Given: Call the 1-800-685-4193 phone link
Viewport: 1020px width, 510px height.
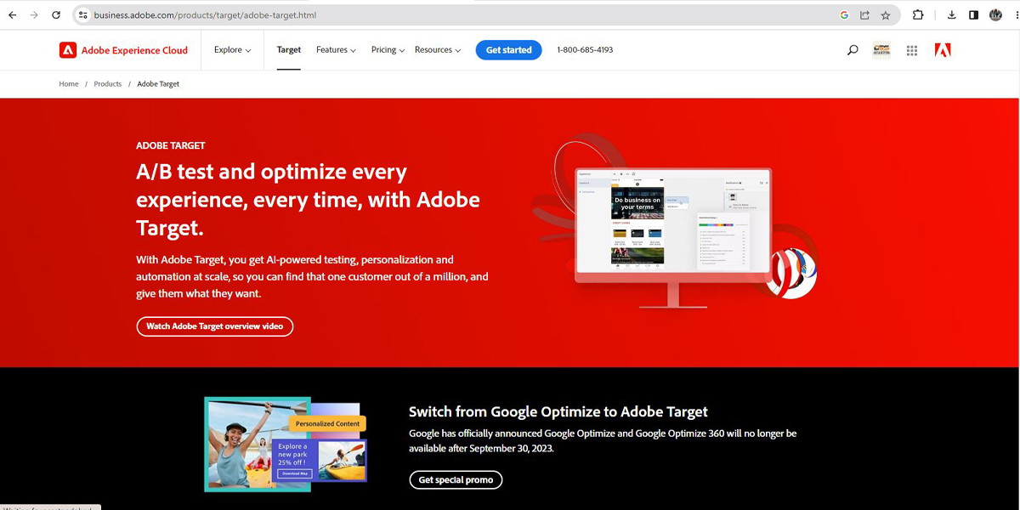Looking at the screenshot, I should point(585,50).
